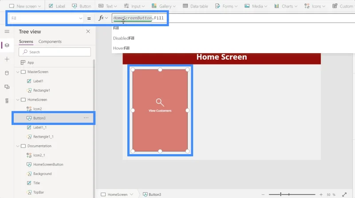The image size is (355, 198).
Task: Select HomeScreenButton in the tree
Action: 48,164
